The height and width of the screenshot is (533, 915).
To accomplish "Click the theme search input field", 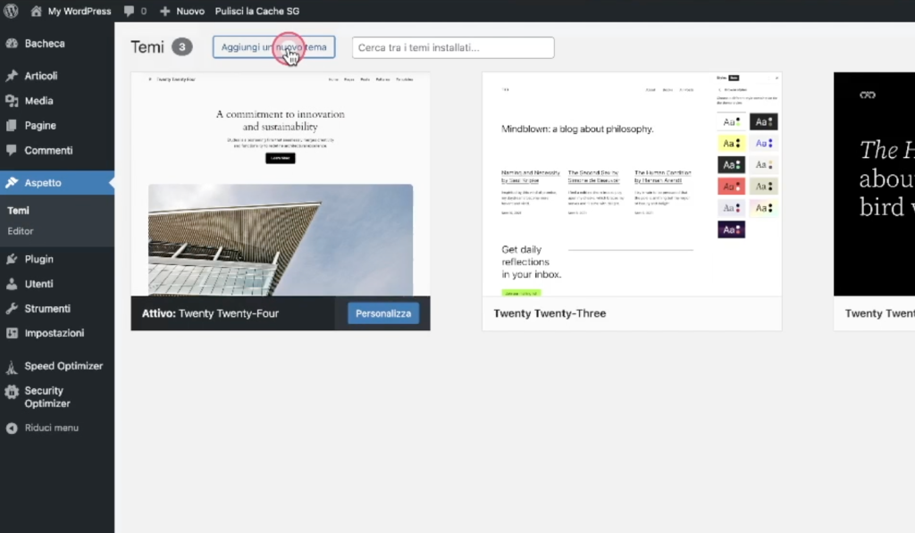I will pos(451,46).
